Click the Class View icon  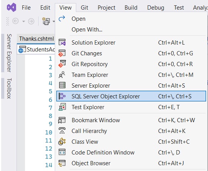click(62, 141)
